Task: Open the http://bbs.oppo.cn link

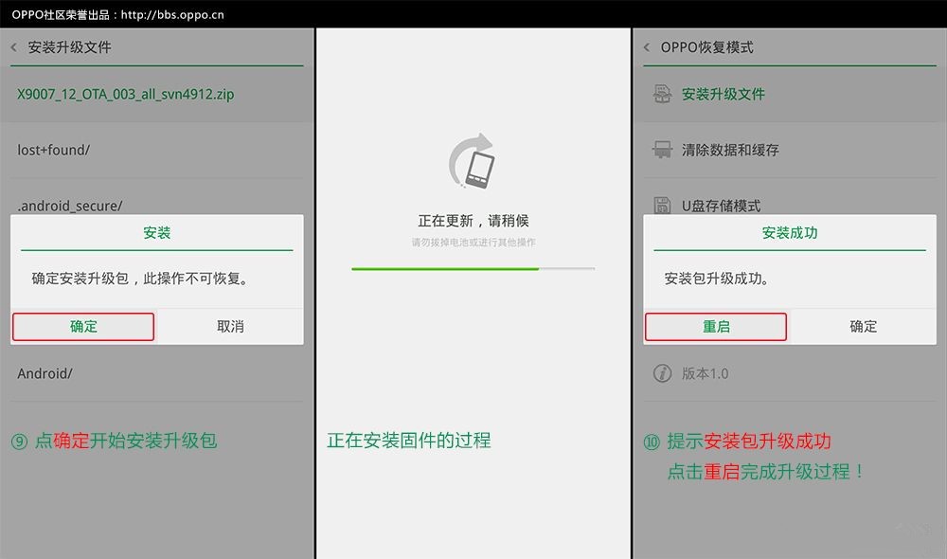Action: coord(172,14)
